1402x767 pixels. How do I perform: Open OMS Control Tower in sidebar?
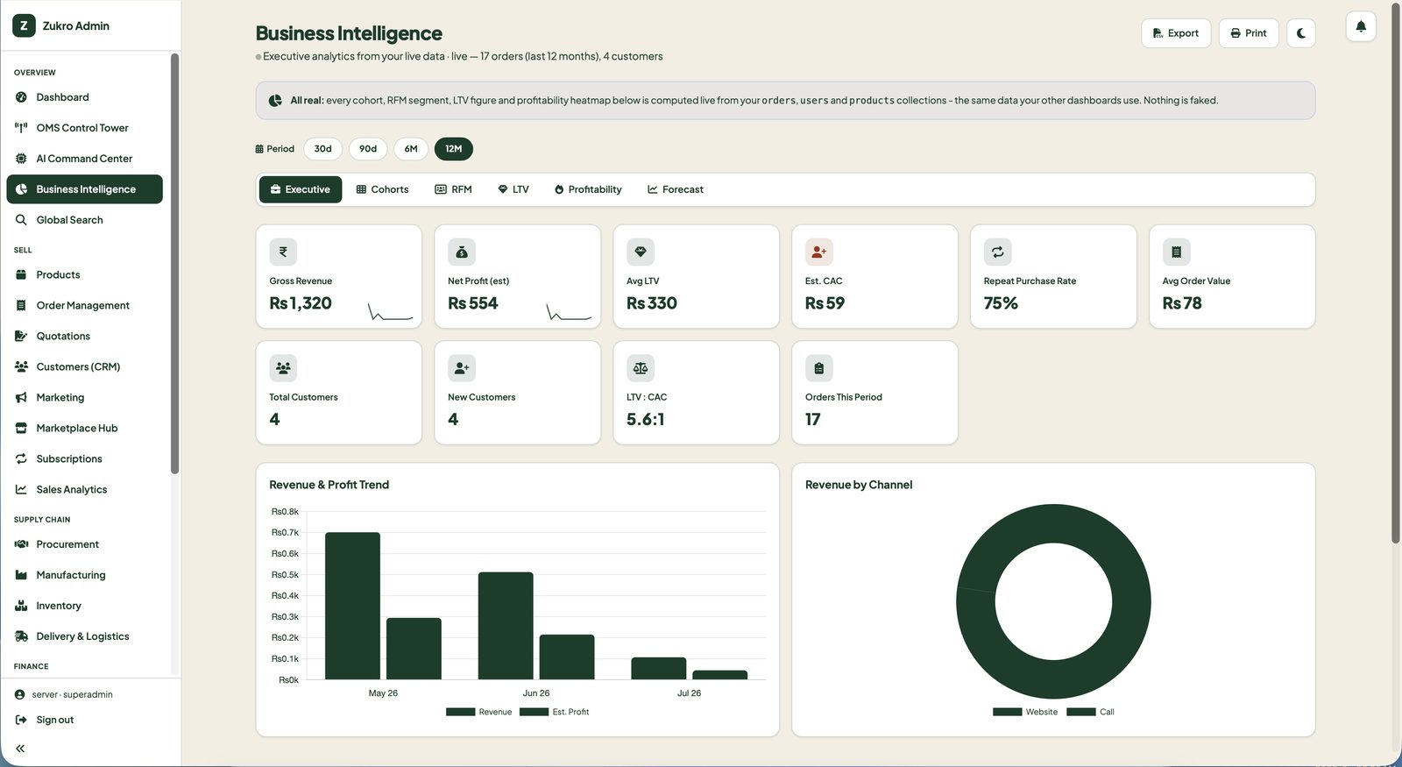click(x=84, y=128)
